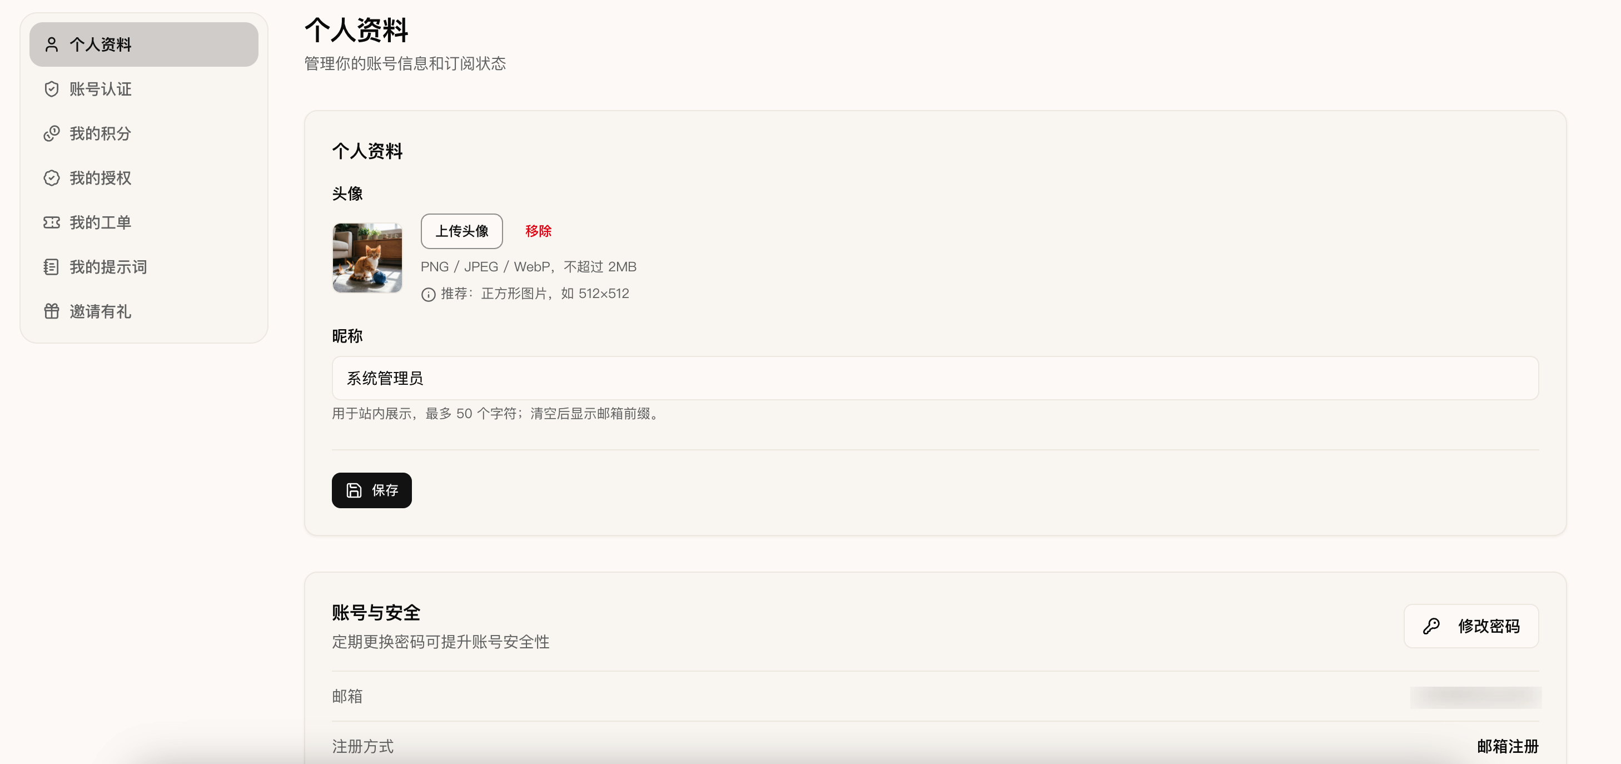Image resolution: width=1621 pixels, height=764 pixels.
Task: Click the 头像 section label
Action: pos(347,194)
